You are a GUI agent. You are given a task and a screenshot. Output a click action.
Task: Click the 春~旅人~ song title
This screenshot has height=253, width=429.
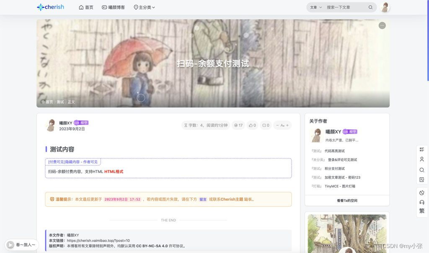(x=26, y=245)
